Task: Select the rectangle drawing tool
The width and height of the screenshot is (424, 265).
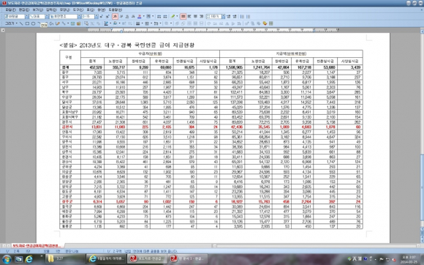Action: pyautogui.click(x=27, y=23)
